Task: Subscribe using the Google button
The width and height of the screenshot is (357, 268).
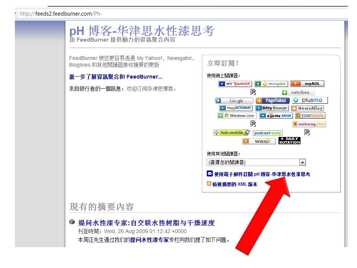Action: (234, 100)
